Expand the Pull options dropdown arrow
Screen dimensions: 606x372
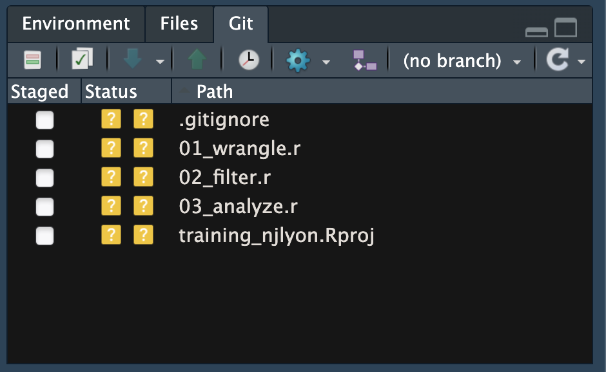tap(160, 62)
